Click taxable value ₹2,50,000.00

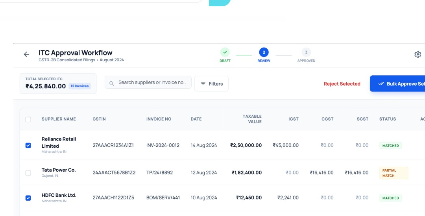(x=246, y=145)
